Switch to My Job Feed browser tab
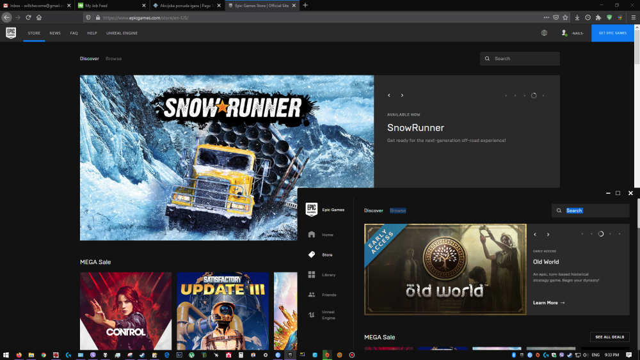640x360 pixels. [112, 5]
